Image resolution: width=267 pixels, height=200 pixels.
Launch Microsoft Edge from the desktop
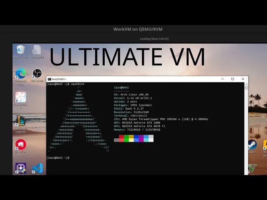20,77
